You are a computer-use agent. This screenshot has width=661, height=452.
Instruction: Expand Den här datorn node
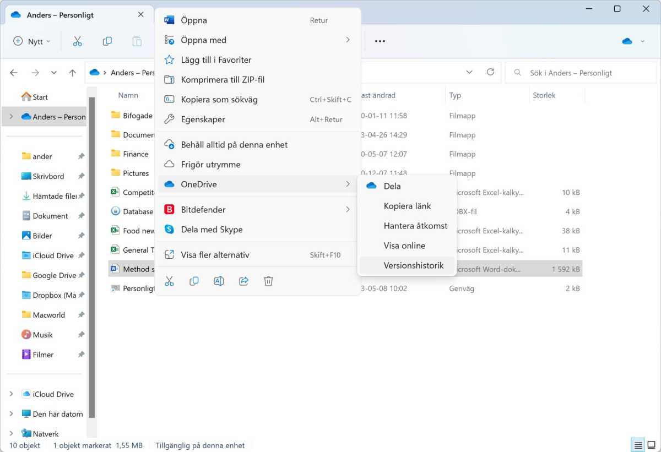pos(11,414)
